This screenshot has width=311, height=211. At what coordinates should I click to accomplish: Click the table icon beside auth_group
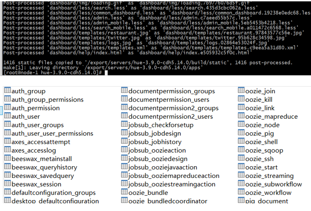click(8, 90)
